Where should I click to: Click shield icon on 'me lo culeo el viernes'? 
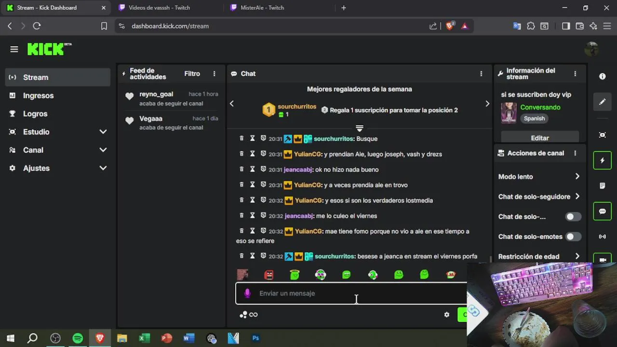(x=263, y=215)
